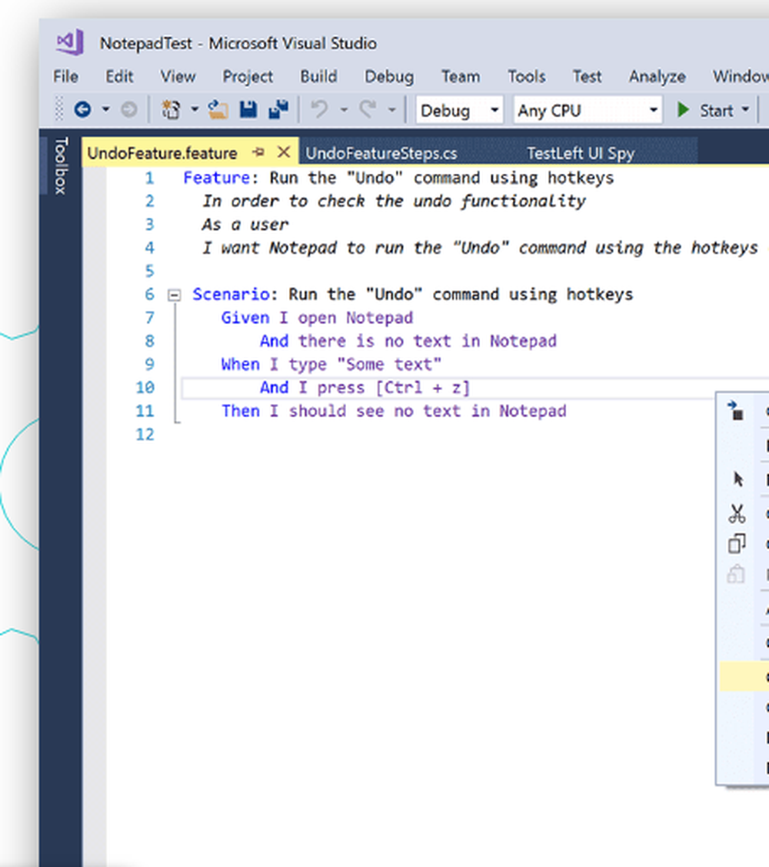Click the navigate forward arrow icon
The image size is (769, 867).
tap(129, 109)
